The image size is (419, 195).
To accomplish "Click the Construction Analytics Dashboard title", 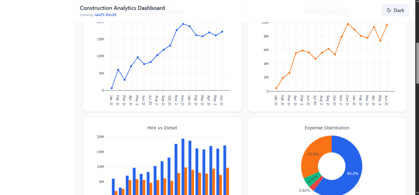I will pyautogui.click(x=122, y=8).
